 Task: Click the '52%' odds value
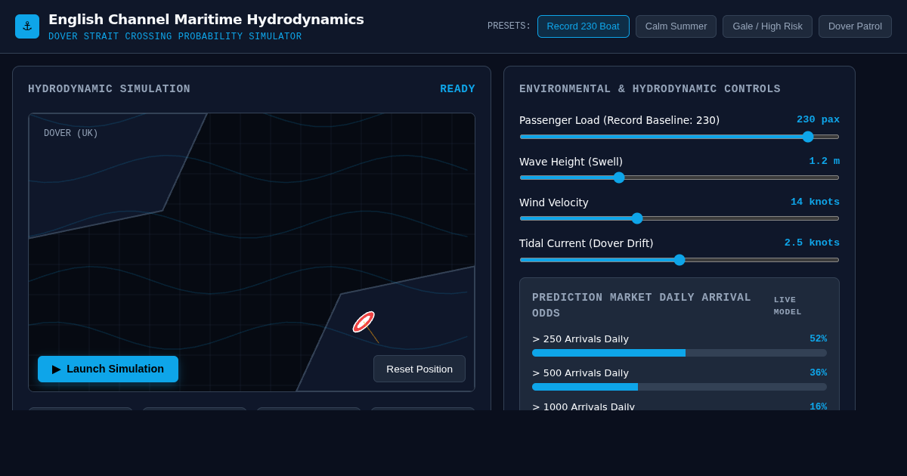818,339
